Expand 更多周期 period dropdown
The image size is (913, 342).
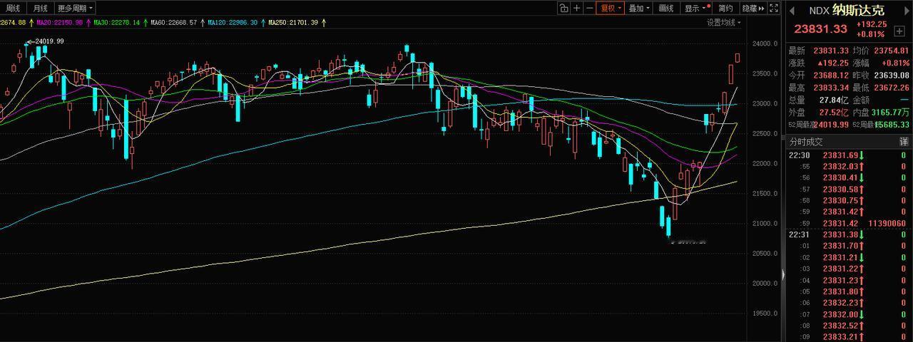coord(74,9)
